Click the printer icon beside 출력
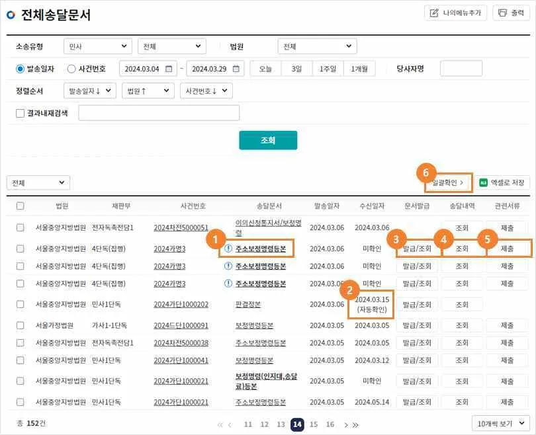This screenshot has width=536, height=435. [x=502, y=13]
